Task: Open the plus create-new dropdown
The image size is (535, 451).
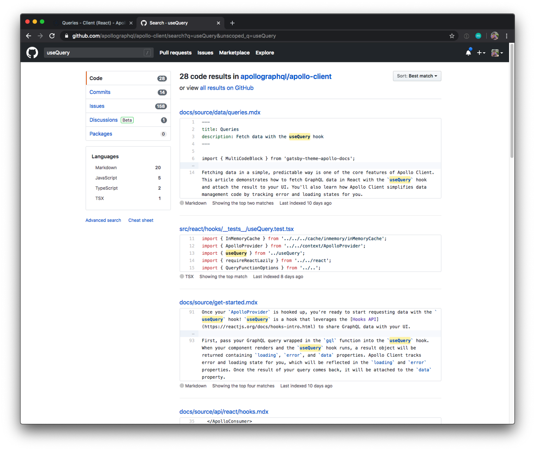Action: point(481,53)
